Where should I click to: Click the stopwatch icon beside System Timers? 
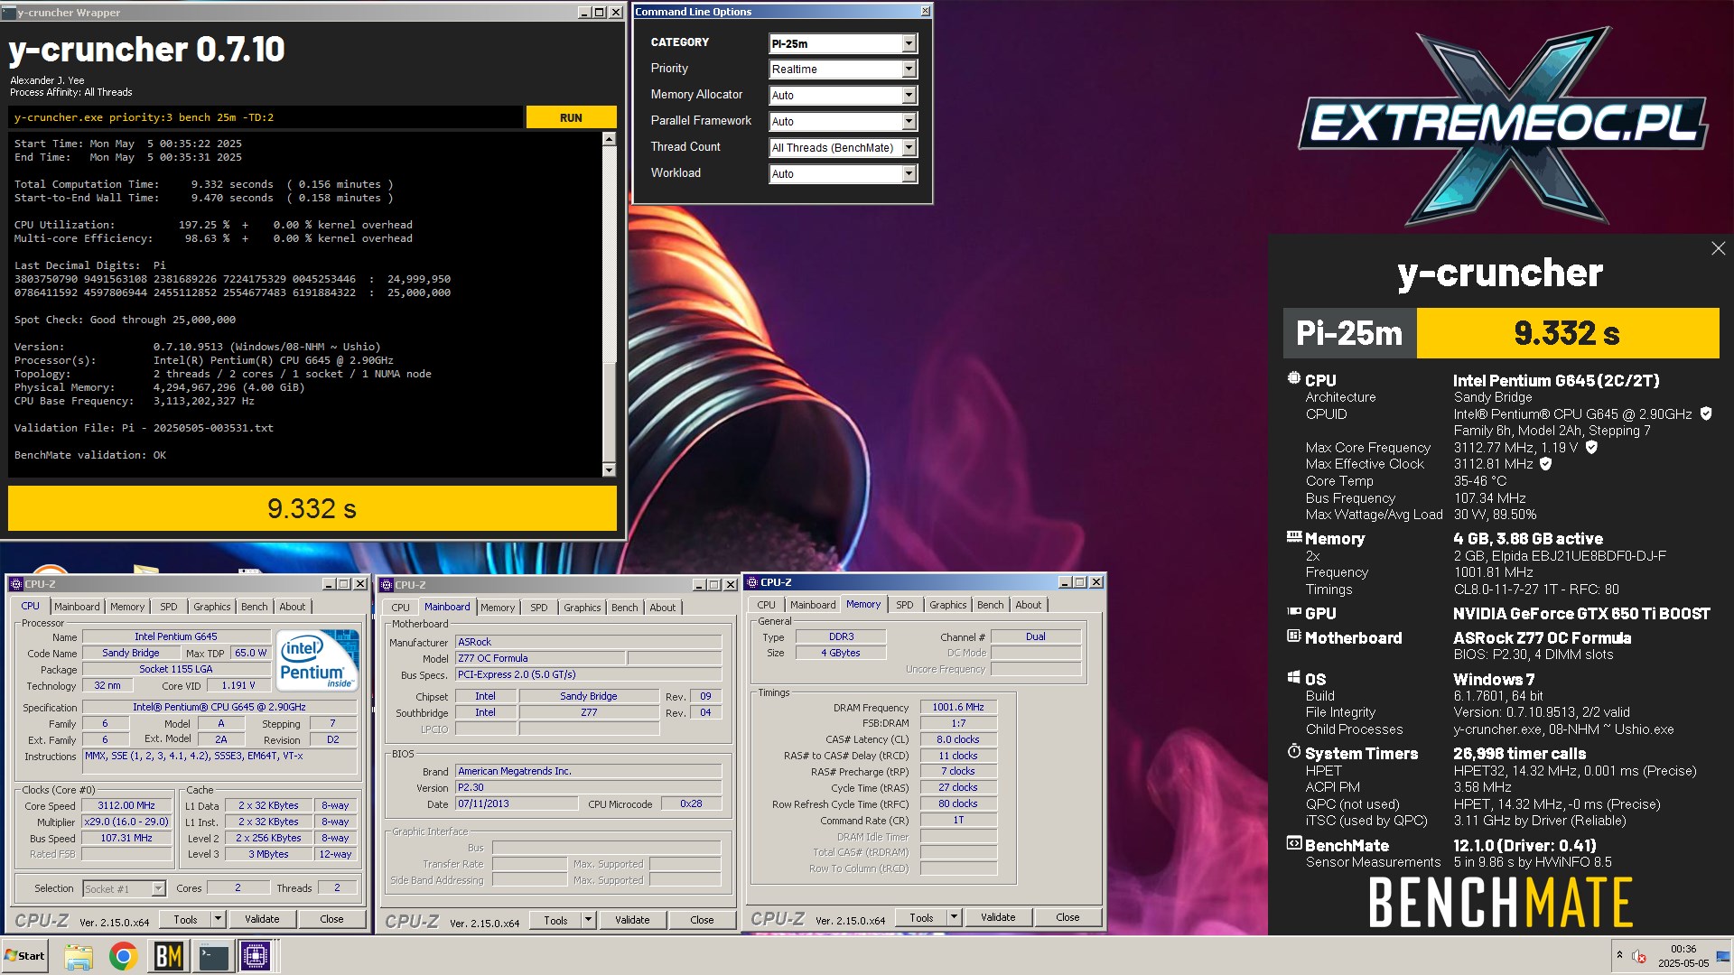1294,752
